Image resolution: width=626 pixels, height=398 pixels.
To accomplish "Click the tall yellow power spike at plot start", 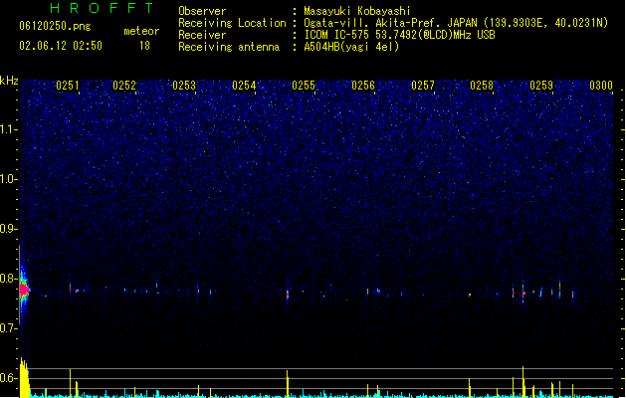I will coord(24,378).
